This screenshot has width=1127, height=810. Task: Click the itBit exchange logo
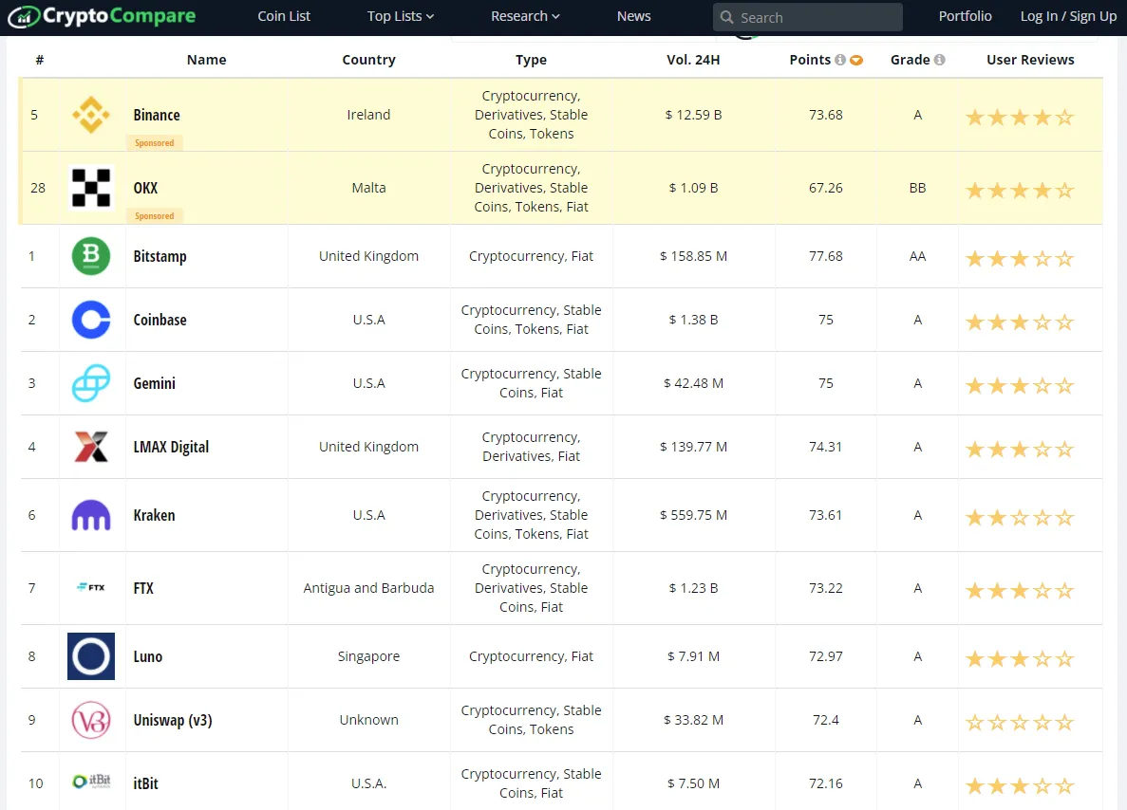pos(91,782)
